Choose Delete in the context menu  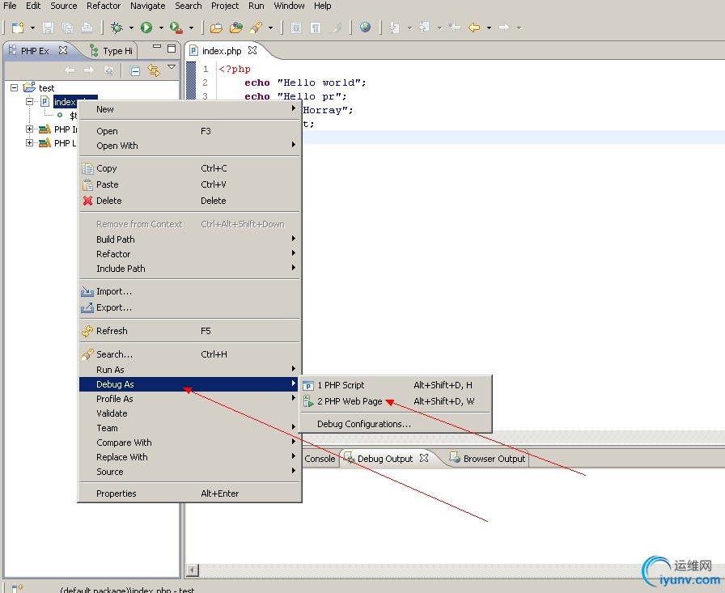189,201
